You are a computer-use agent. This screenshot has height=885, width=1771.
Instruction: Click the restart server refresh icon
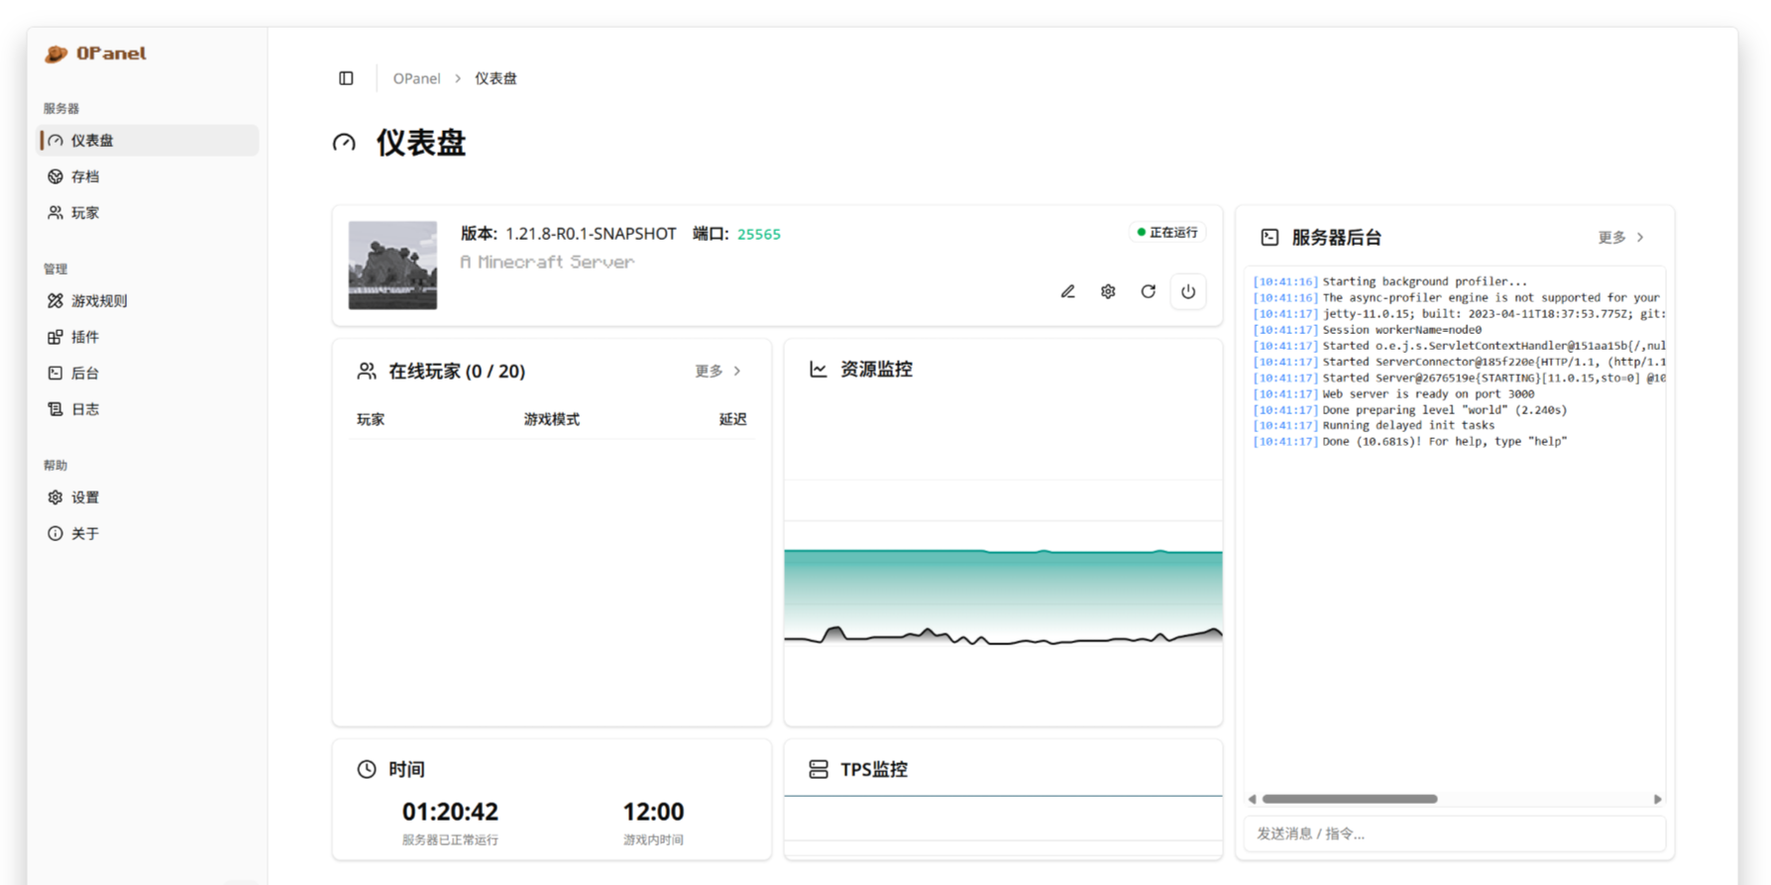pyautogui.click(x=1148, y=291)
